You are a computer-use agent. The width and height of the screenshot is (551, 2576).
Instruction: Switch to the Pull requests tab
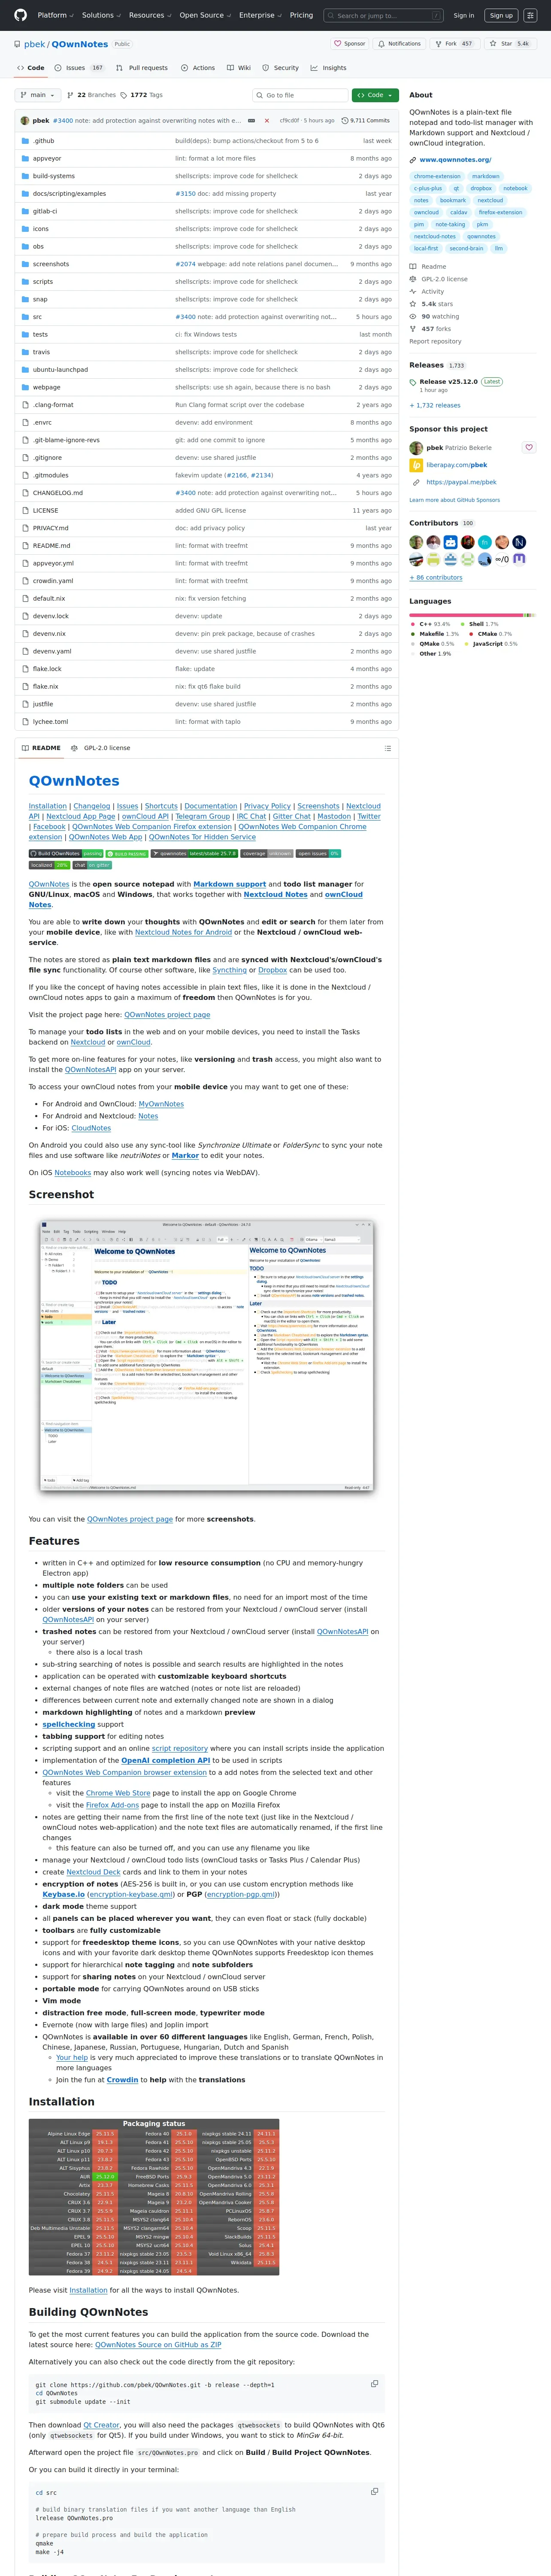click(x=142, y=68)
